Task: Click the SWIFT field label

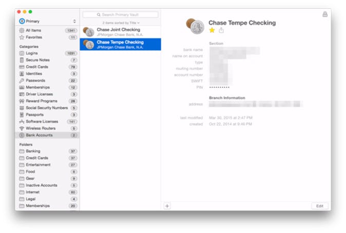Action: [x=197, y=81]
